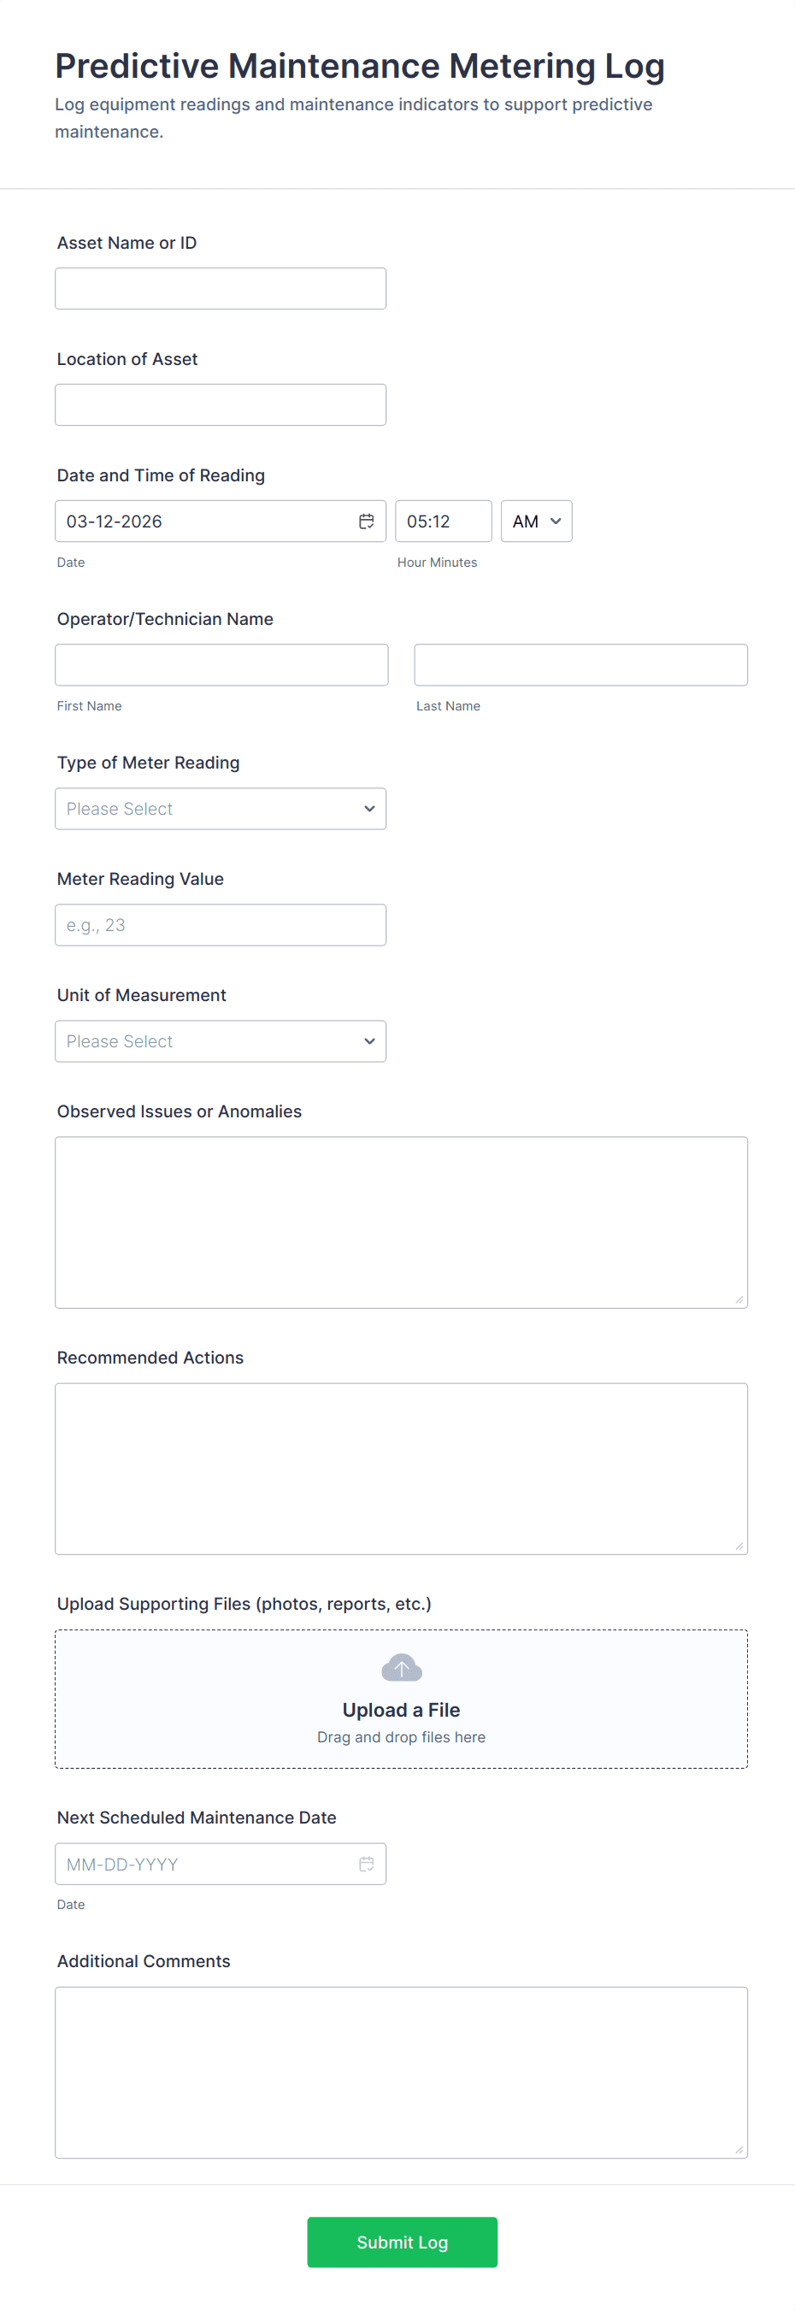Open calendar for next maintenance date
Screen dimensions: 795x2310
coord(366,1864)
